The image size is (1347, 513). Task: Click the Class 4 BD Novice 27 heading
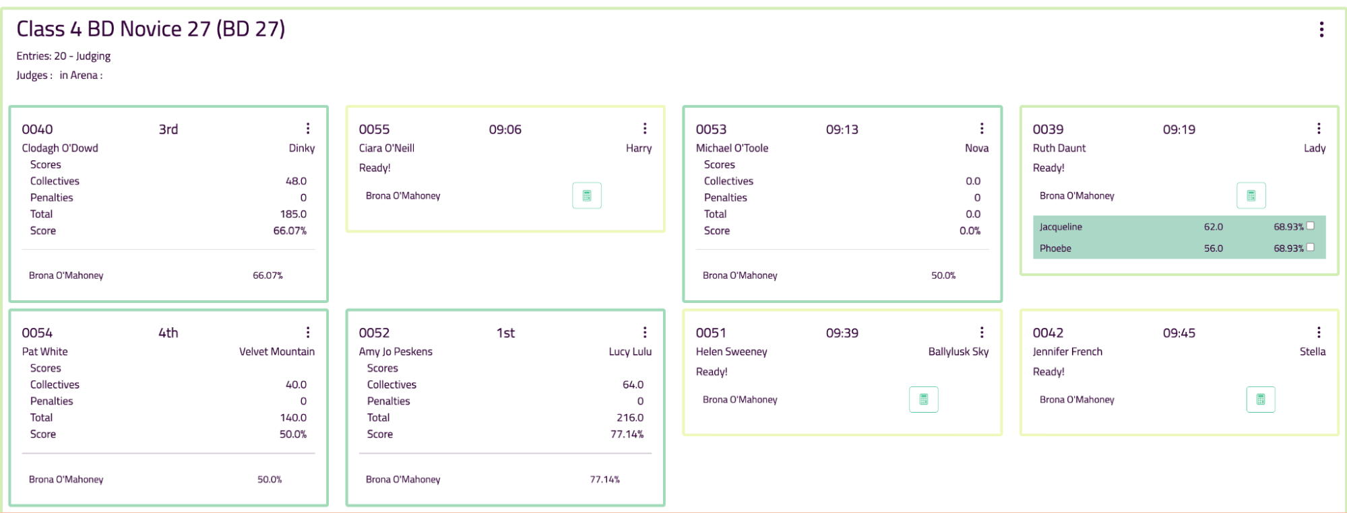pos(151,29)
